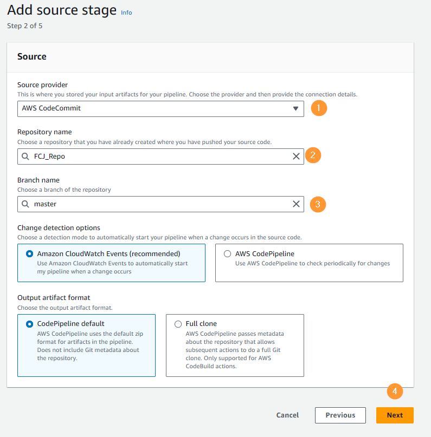Screen dimensions: 431x437
Task: Click the Branch name search icon
Action: point(25,204)
